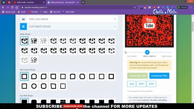This screenshot has width=194, height=109.
Task: Click the Create QR Code button
Action: point(137,76)
